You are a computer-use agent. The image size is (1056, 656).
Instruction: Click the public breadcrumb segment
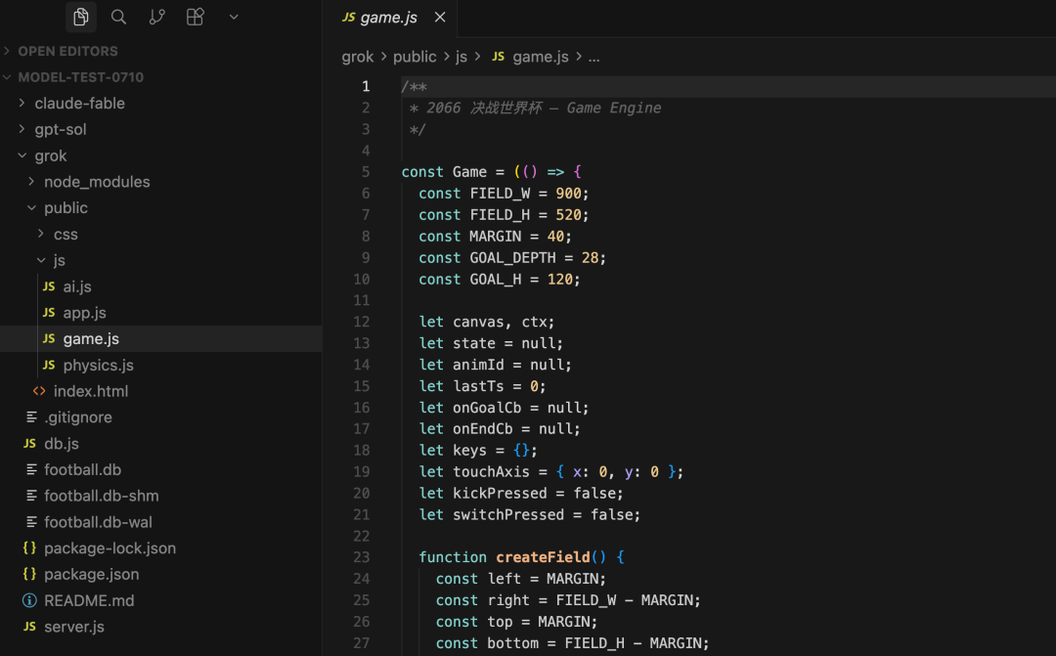coord(415,57)
